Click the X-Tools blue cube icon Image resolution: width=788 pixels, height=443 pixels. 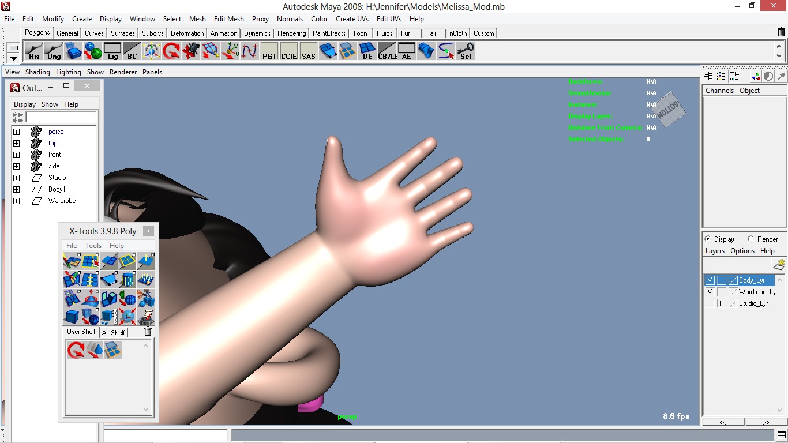click(72, 317)
